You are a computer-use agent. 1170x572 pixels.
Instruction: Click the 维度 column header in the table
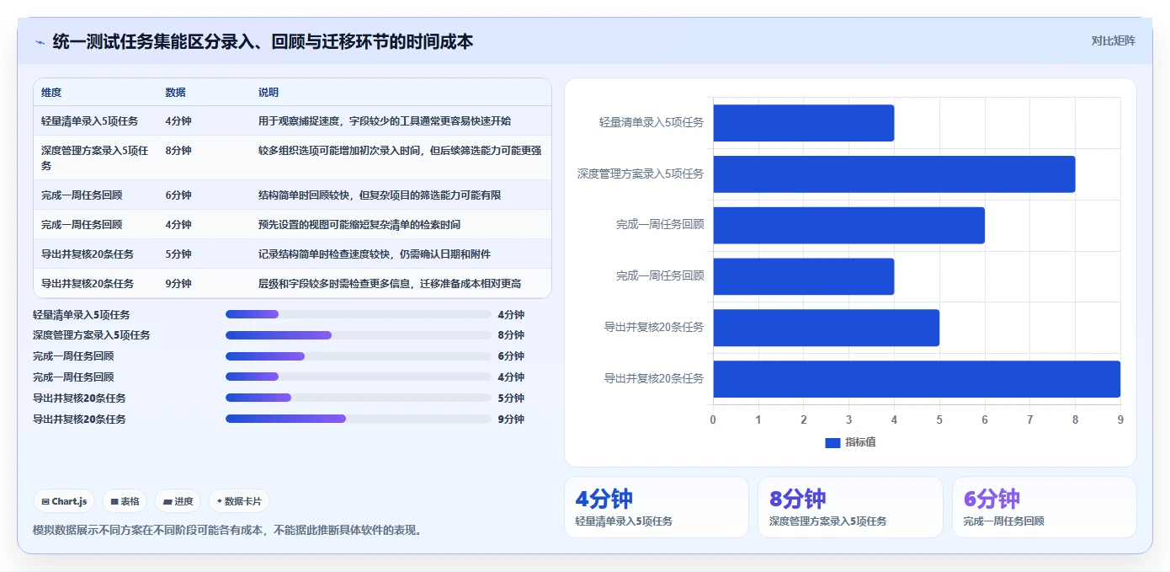click(x=51, y=93)
